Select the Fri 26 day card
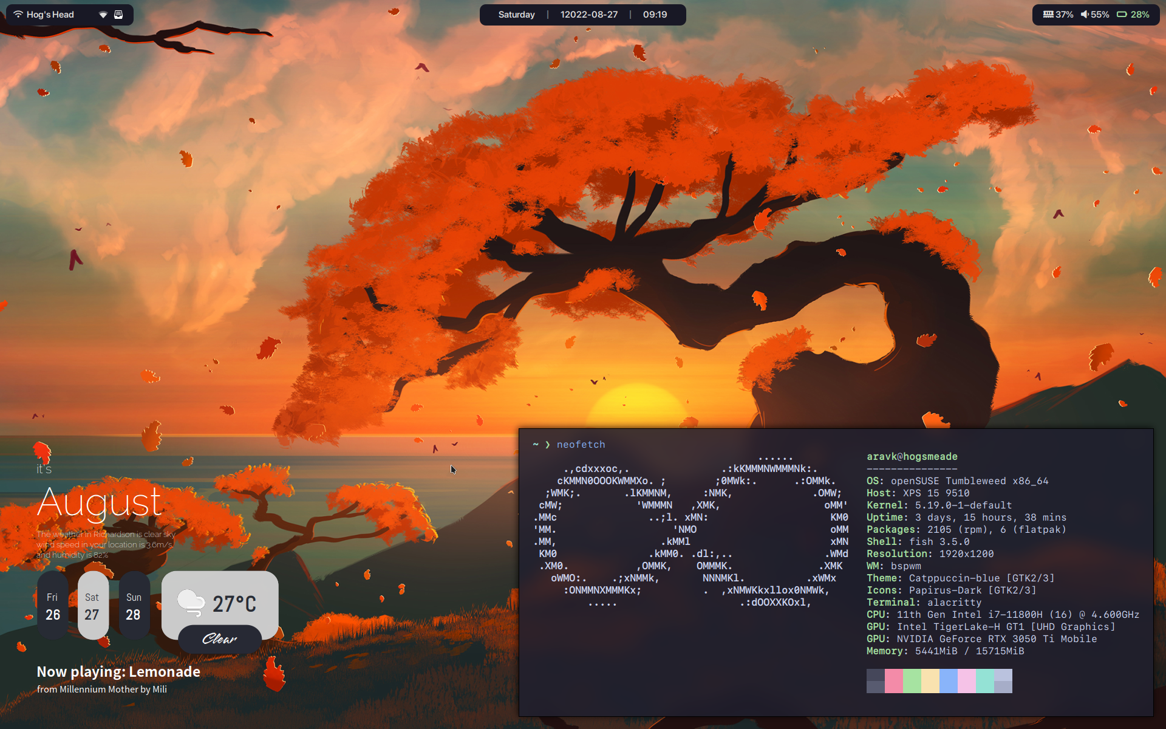 pyautogui.click(x=53, y=605)
